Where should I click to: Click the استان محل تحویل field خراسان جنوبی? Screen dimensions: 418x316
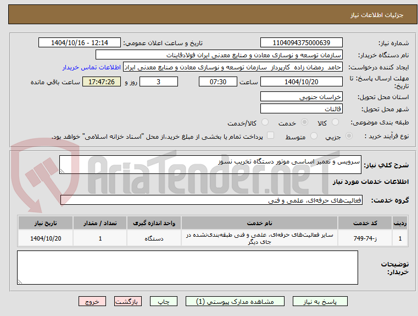point(301,96)
